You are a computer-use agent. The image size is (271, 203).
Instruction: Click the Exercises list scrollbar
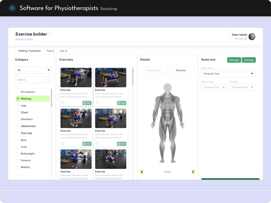click(x=133, y=76)
